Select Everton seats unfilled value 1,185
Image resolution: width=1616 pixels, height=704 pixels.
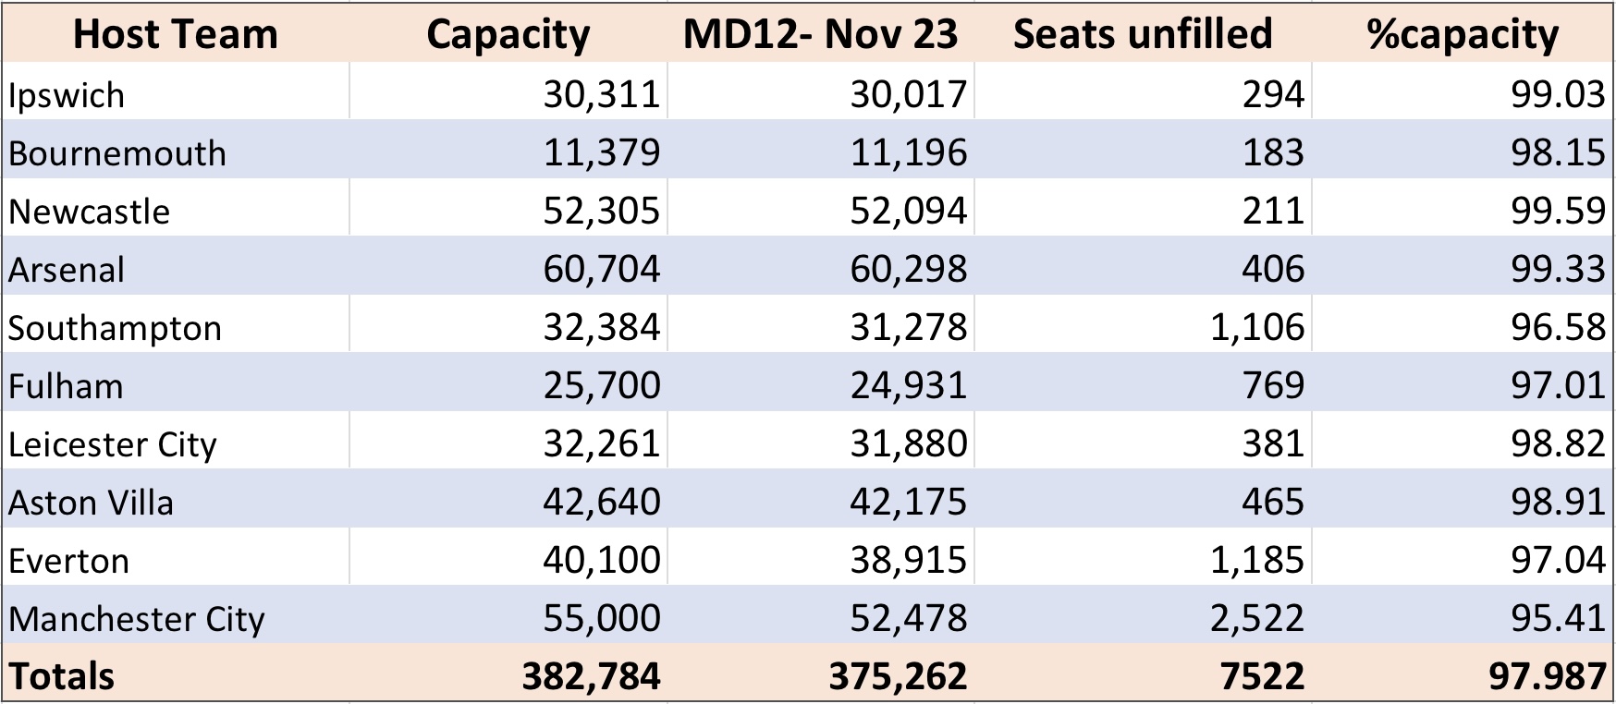click(1143, 557)
